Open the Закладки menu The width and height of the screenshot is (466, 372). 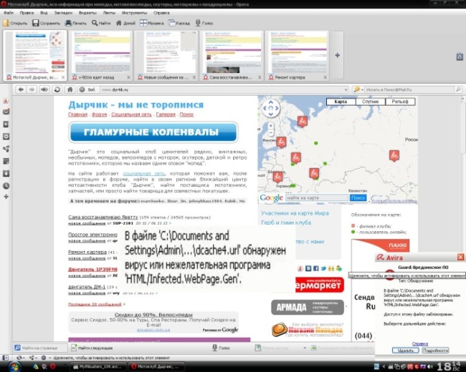point(63,13)
